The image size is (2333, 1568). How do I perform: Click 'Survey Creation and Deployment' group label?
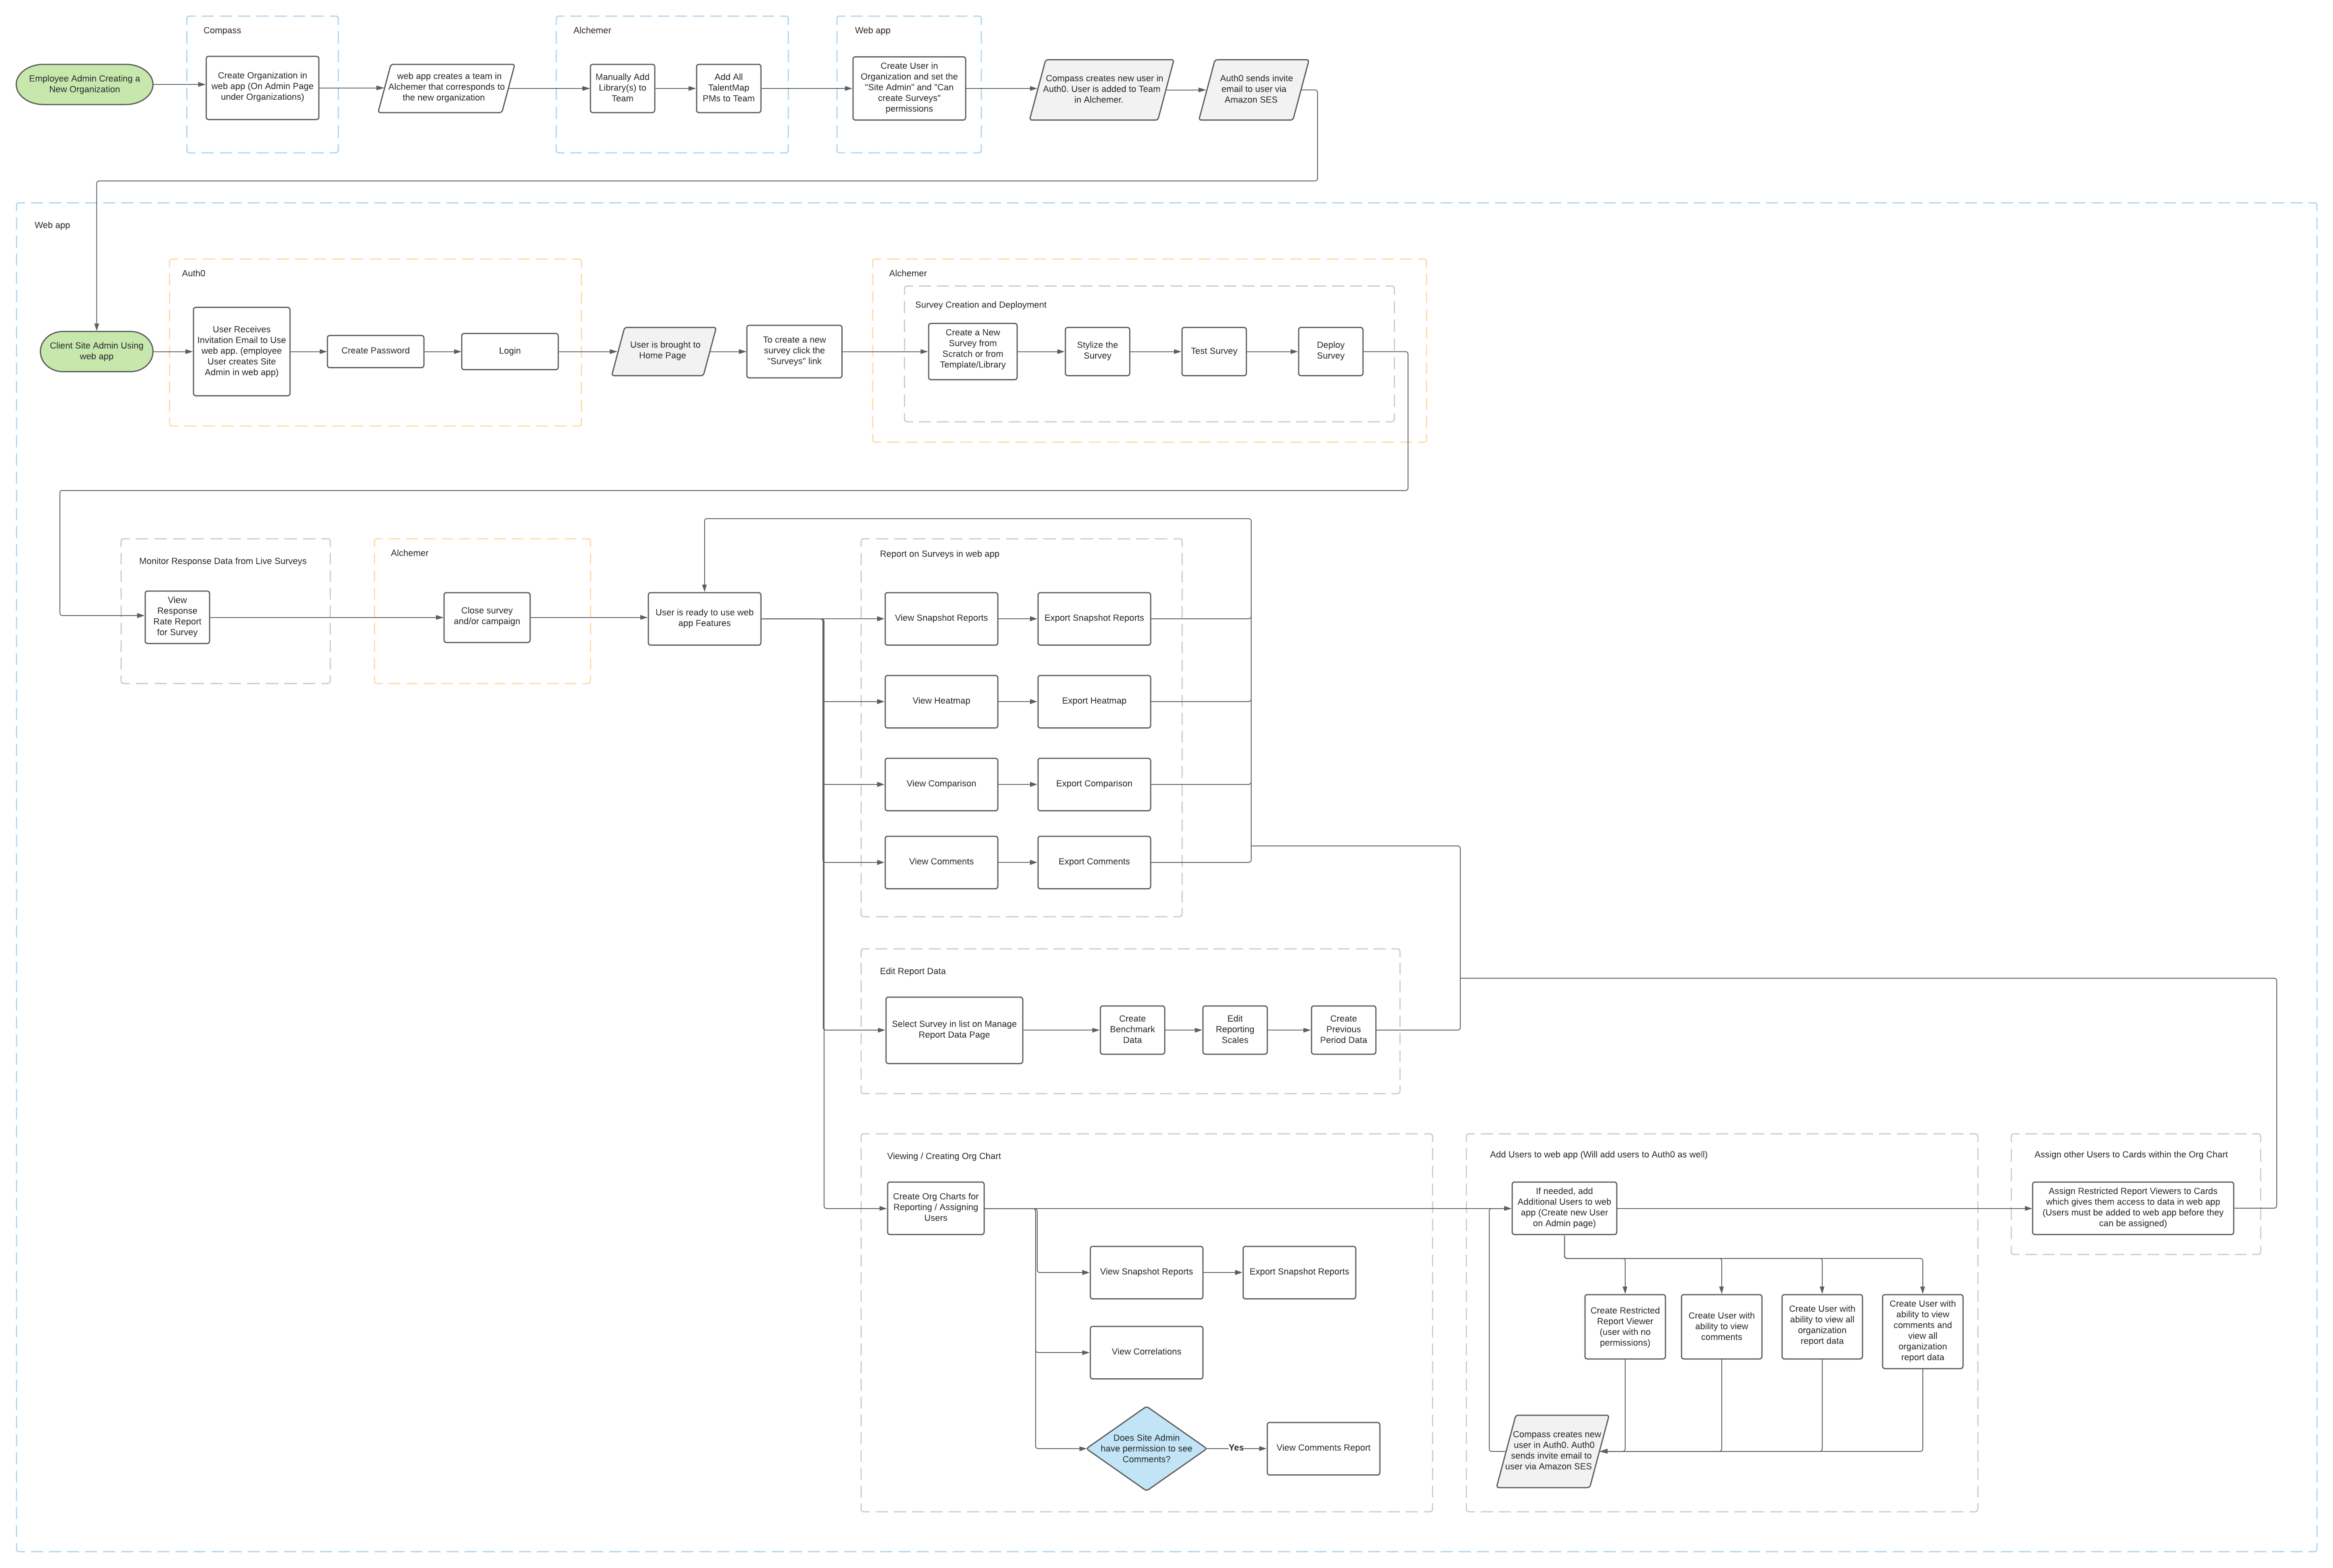pos(981,305)
